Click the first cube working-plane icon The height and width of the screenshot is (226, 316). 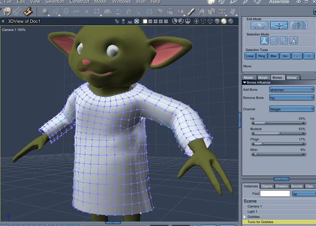(174, 21)
